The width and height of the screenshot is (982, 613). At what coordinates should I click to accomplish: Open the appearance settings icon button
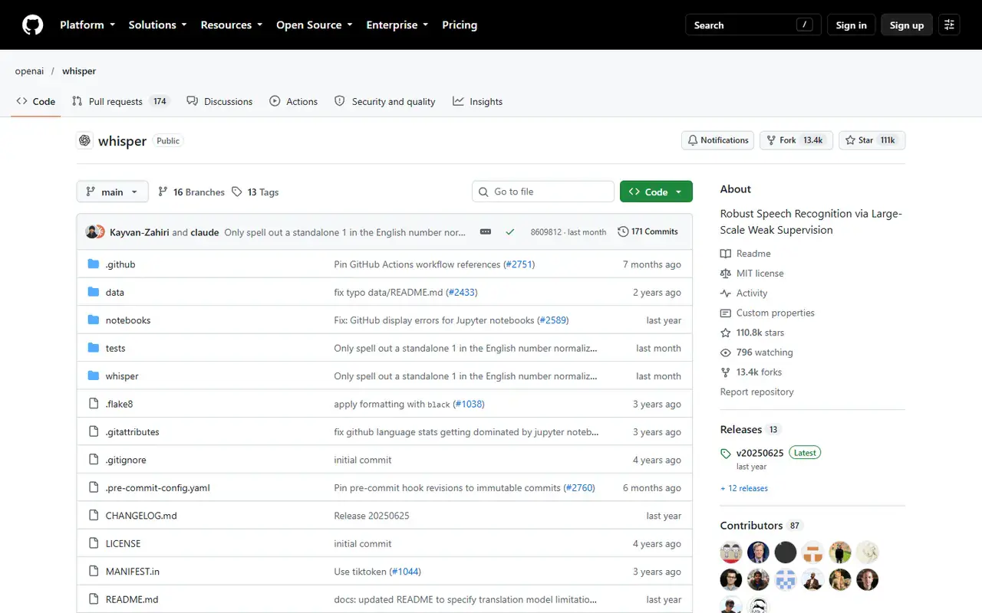949,25
